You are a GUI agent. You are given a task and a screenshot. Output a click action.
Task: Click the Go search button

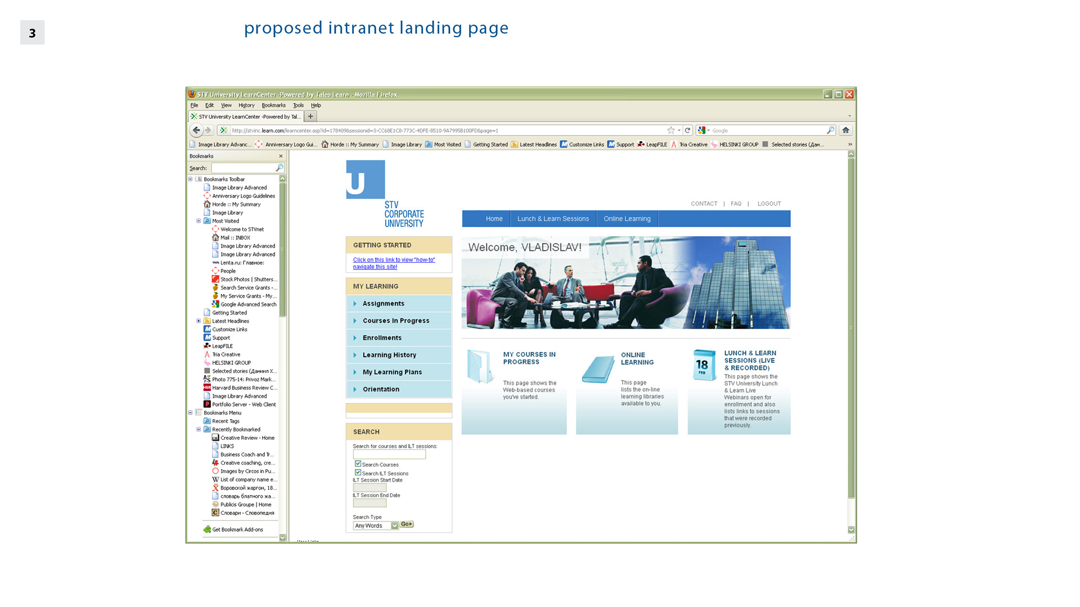(407, 524)
